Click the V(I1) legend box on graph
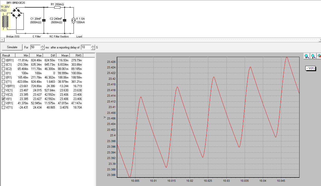 (311, 68)
